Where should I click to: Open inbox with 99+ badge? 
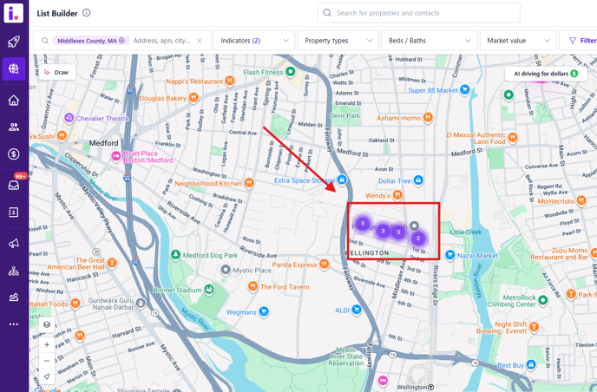pyautogui.click(x=14, y=184)
